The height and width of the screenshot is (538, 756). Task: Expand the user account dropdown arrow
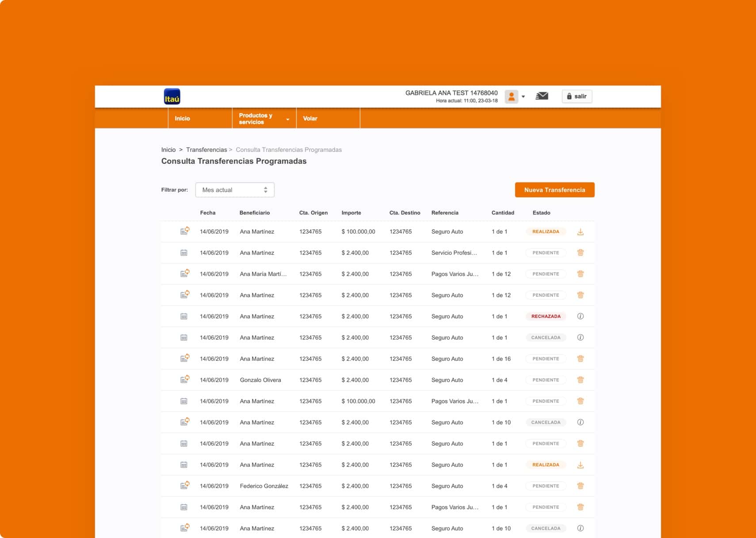pos(523,97)
